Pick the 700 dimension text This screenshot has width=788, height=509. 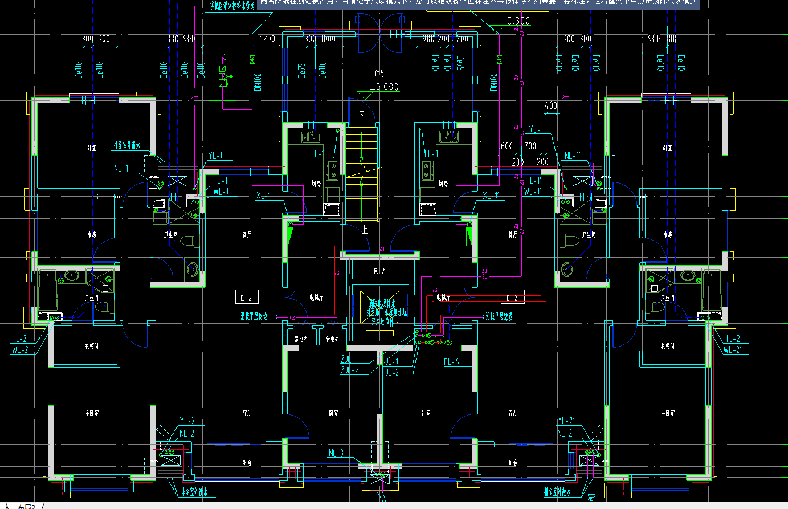click(530, 146)
